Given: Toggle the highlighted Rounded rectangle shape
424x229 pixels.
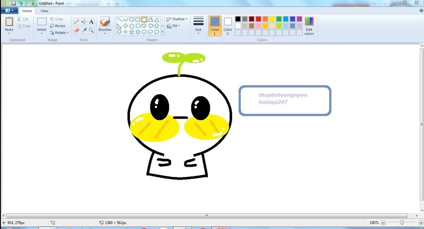Looking at the screenshot, I should coord(144,19).
